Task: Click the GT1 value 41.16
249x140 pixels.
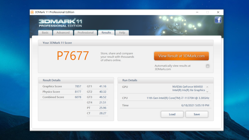Action: point(103,86)
